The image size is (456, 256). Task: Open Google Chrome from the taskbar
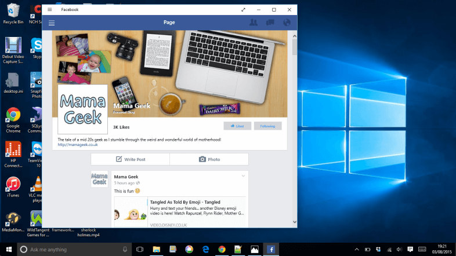click(x=222, y=249)
